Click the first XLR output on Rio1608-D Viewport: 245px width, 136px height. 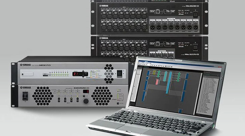tap(153, 27)
